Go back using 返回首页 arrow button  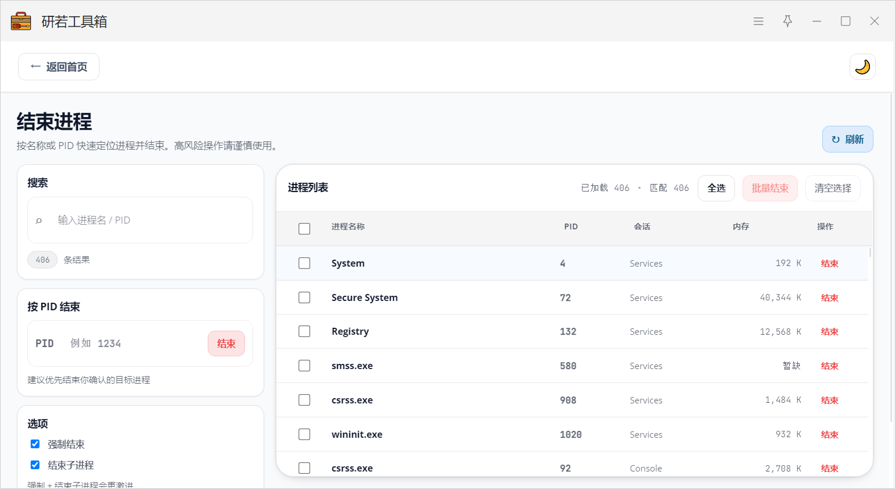click(59, 67)
